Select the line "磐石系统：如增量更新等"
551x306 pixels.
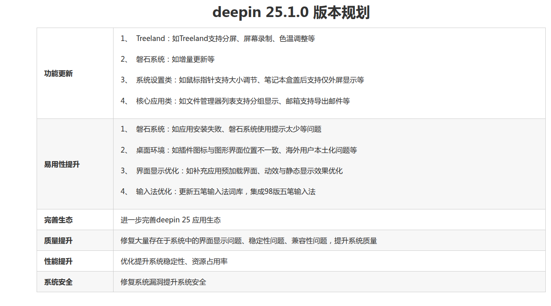[175, 59]
